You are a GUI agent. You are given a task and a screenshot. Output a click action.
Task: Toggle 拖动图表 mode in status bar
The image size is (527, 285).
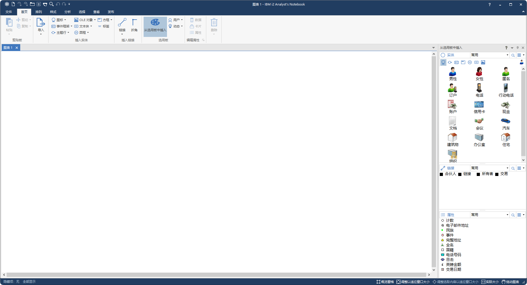510,282
